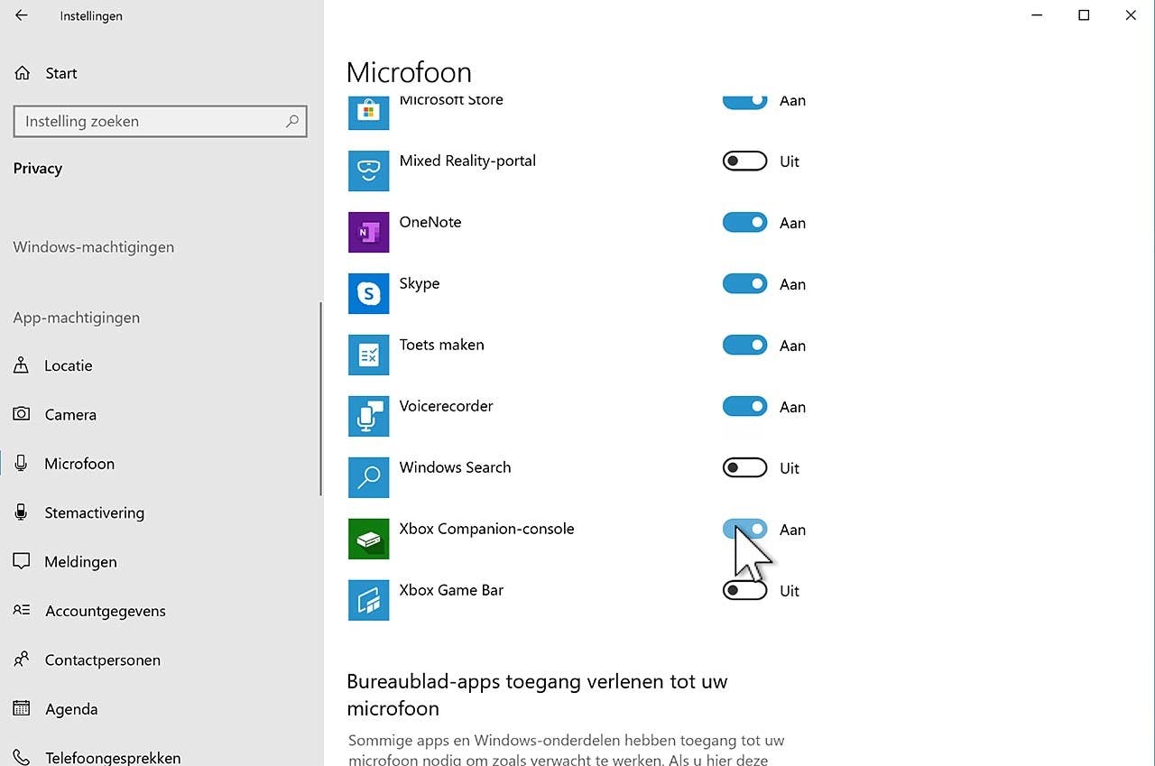Turn on Xbox Game Bar microphone toggle
The height and width of the screenshot is (766, 1155).
coord(744,591)
